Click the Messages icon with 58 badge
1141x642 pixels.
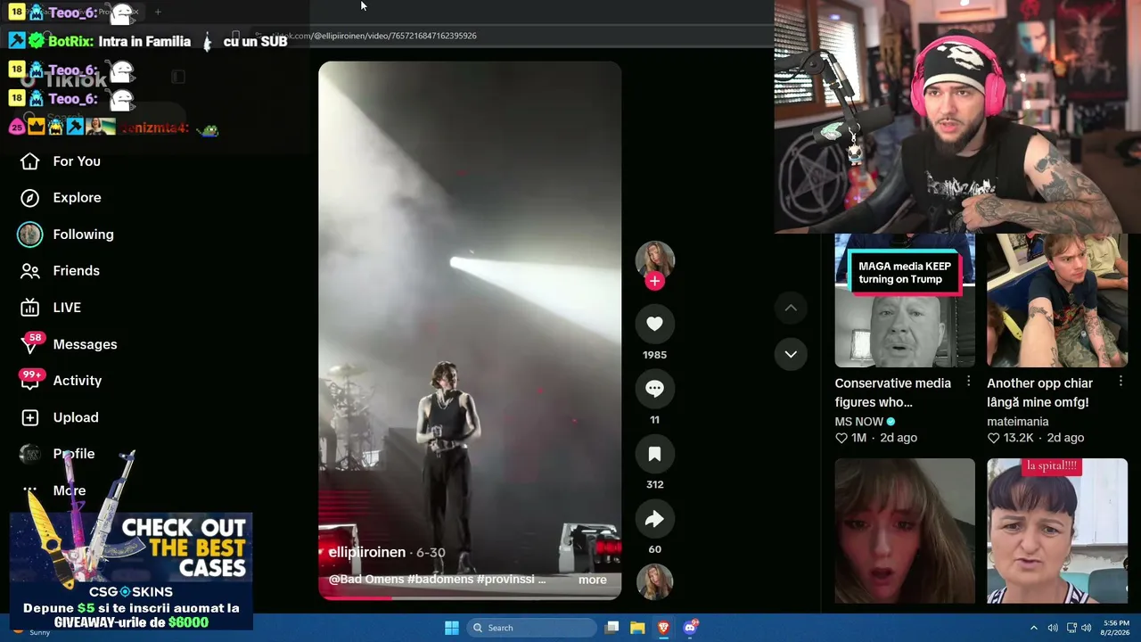30,343
